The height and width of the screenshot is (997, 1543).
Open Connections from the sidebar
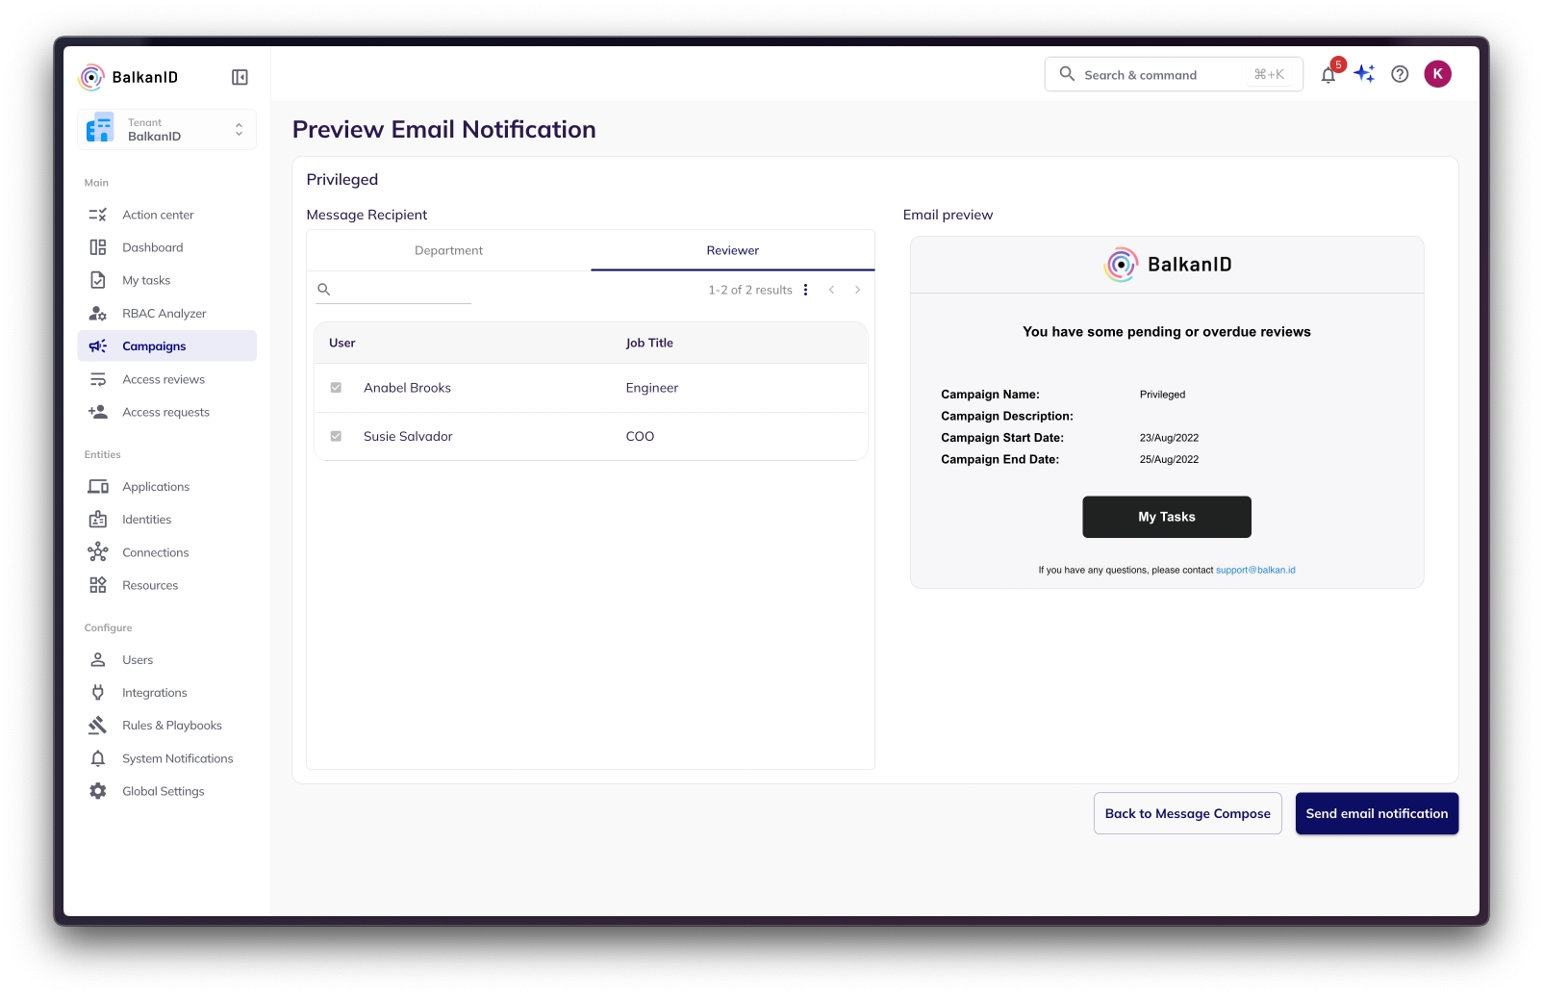(x=155, y=552)
